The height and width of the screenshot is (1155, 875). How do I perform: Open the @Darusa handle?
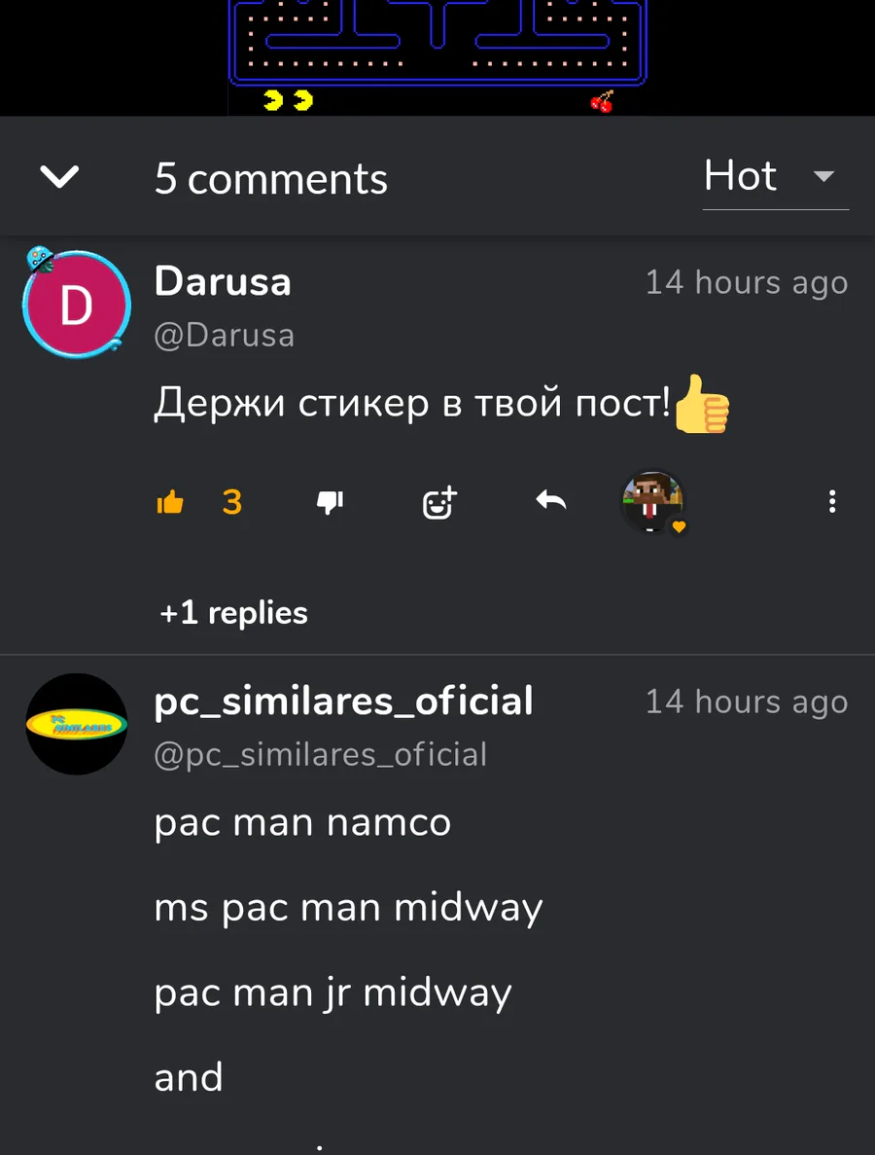[225, 336]
